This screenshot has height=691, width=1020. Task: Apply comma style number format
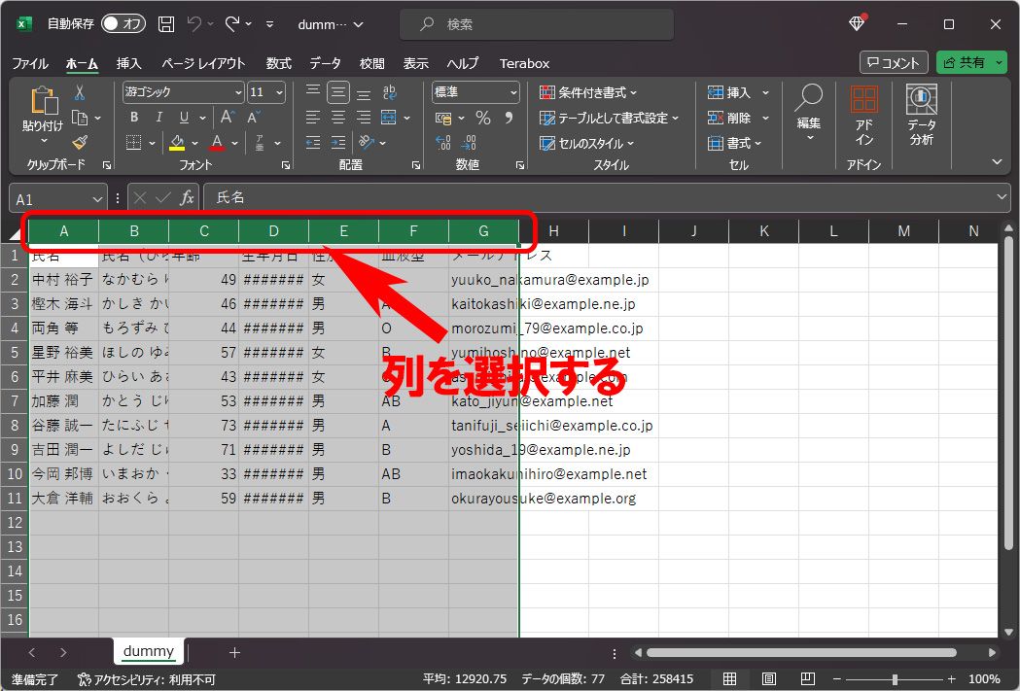pos(509,118)
